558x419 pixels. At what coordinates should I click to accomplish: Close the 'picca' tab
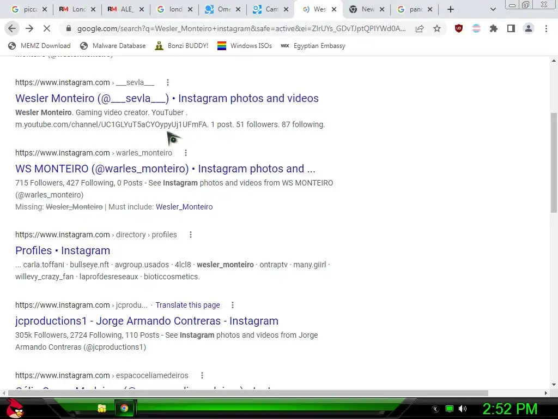(x=45, y=10)
